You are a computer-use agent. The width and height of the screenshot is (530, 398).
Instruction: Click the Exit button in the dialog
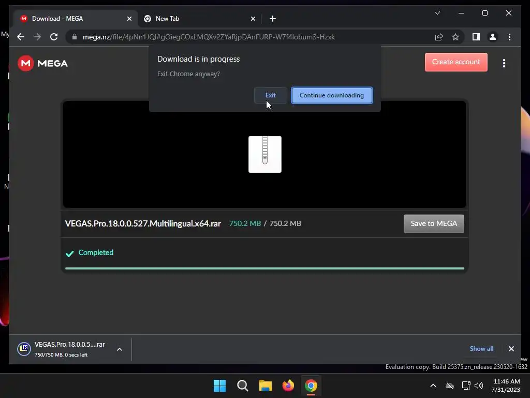270,95
